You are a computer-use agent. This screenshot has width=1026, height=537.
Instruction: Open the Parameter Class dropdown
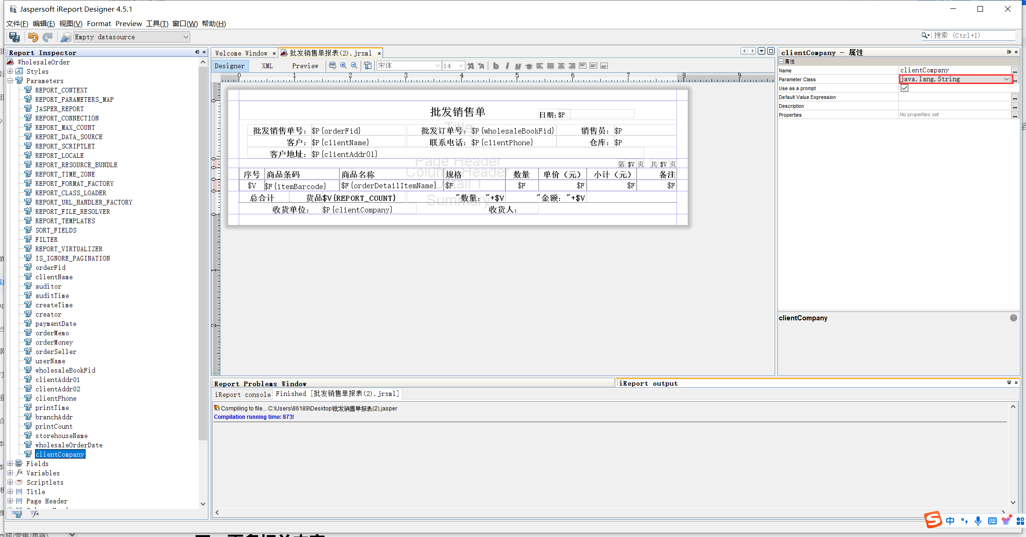coord(1006,79)
